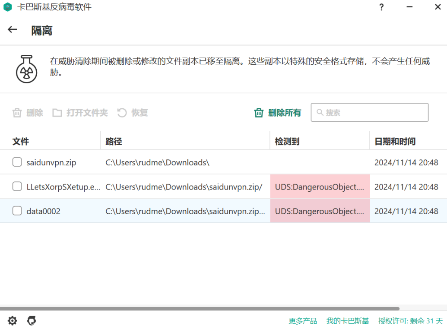Sort by the 日期和时间 column header
Image resolution: width=447 pixels, height=329 pixels.
(395, 141)
